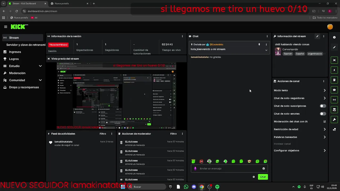
Task: Click the pin icon on the pinned message
Action: (x=259, y=45)
